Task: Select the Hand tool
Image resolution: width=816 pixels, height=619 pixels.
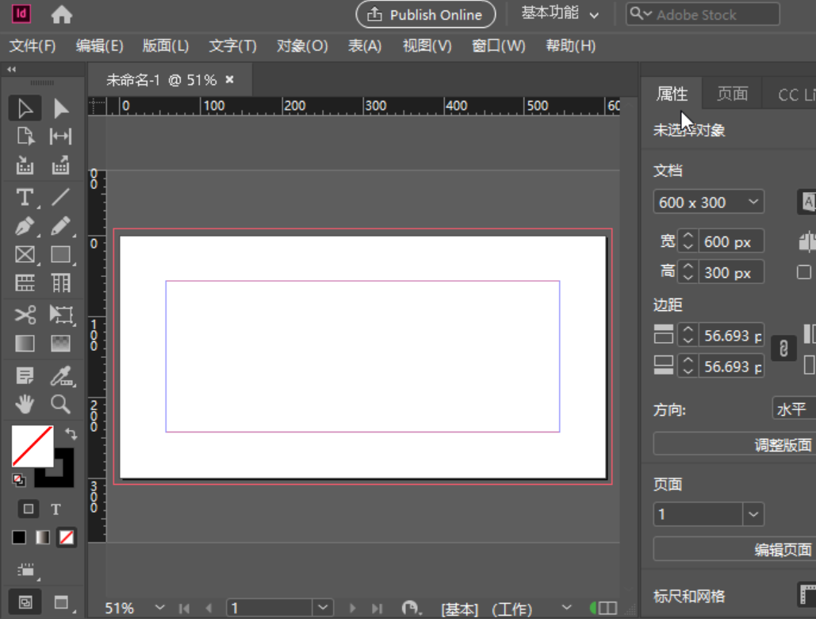Action: 23,403
